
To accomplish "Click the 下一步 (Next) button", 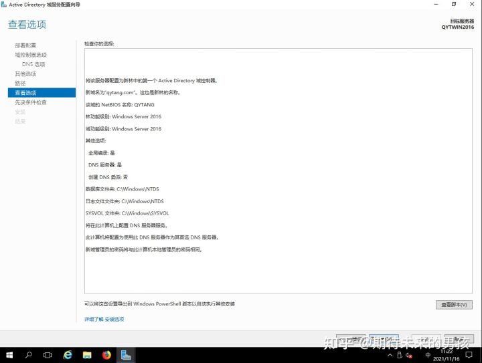I will (384, 339).
